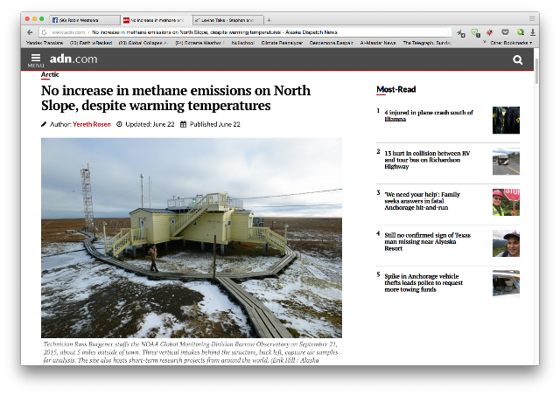560x395 pixels.
Task: Click the downloads arrow icon
Action: 533,32
